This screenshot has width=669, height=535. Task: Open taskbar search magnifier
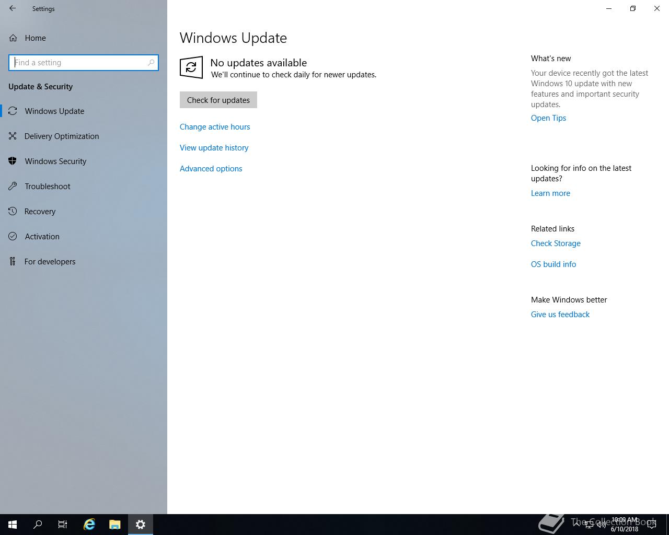38,525
